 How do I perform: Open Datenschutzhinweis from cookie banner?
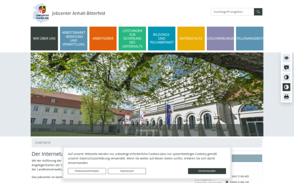coord(87,171)
